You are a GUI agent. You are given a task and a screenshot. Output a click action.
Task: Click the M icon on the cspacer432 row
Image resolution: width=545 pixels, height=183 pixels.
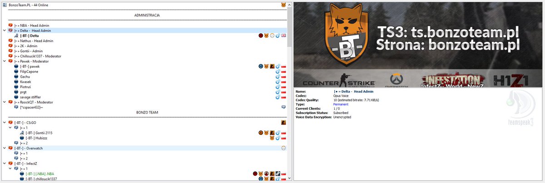click(x=283, y=107)
